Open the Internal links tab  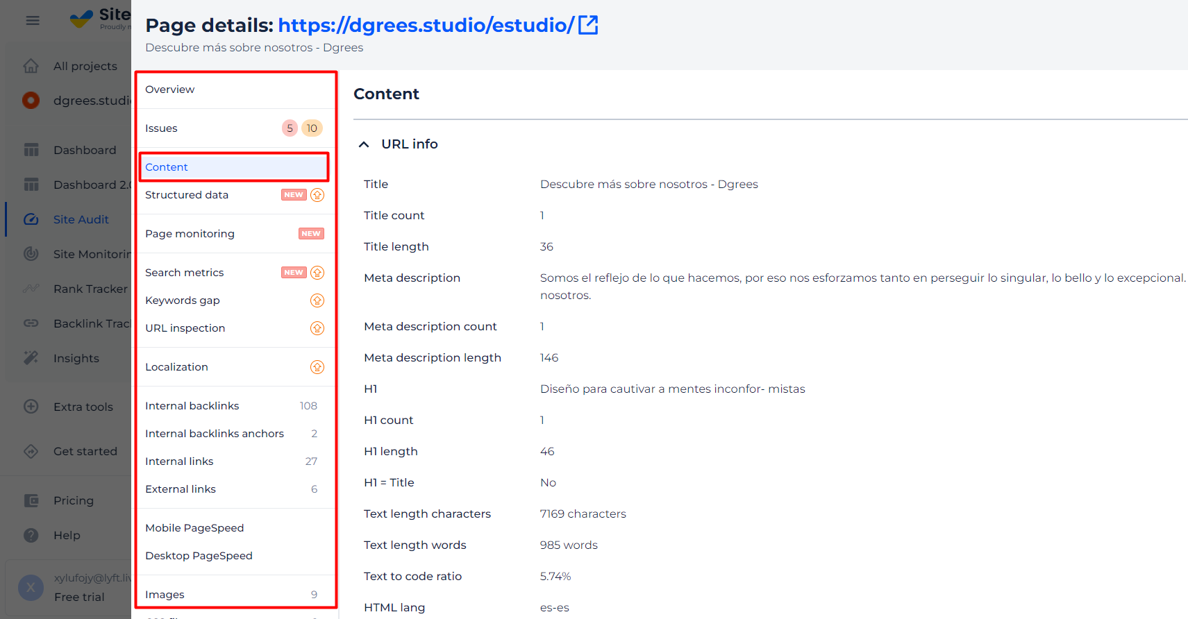coord(235,461)
